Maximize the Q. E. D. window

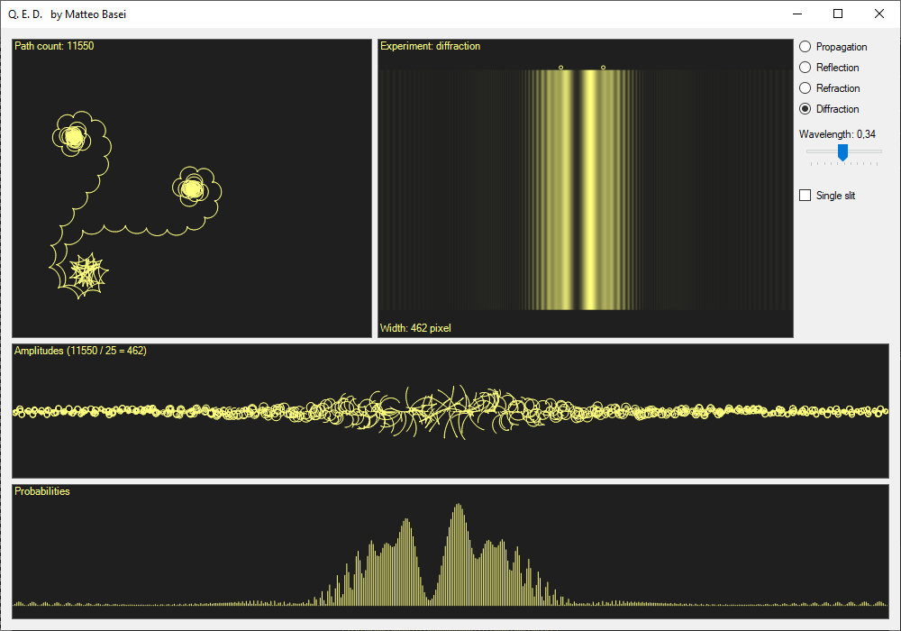pos(838,14)
